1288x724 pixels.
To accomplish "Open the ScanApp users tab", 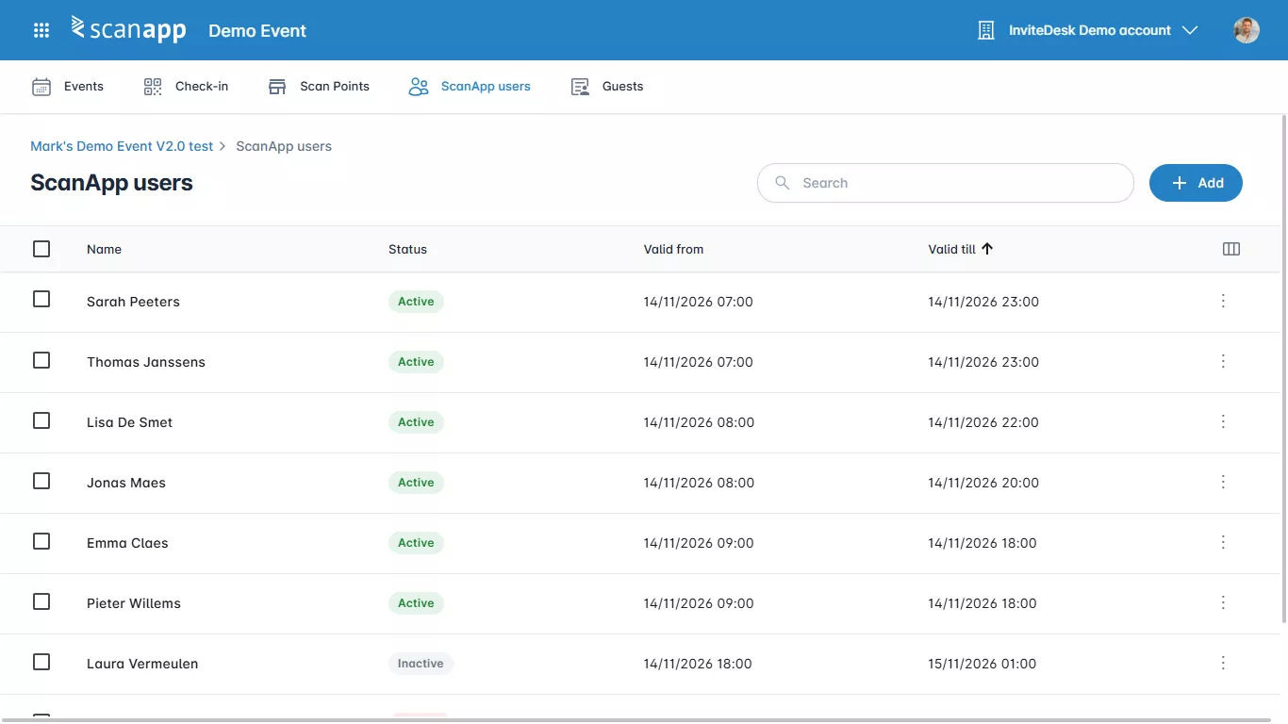I will 470,87.
